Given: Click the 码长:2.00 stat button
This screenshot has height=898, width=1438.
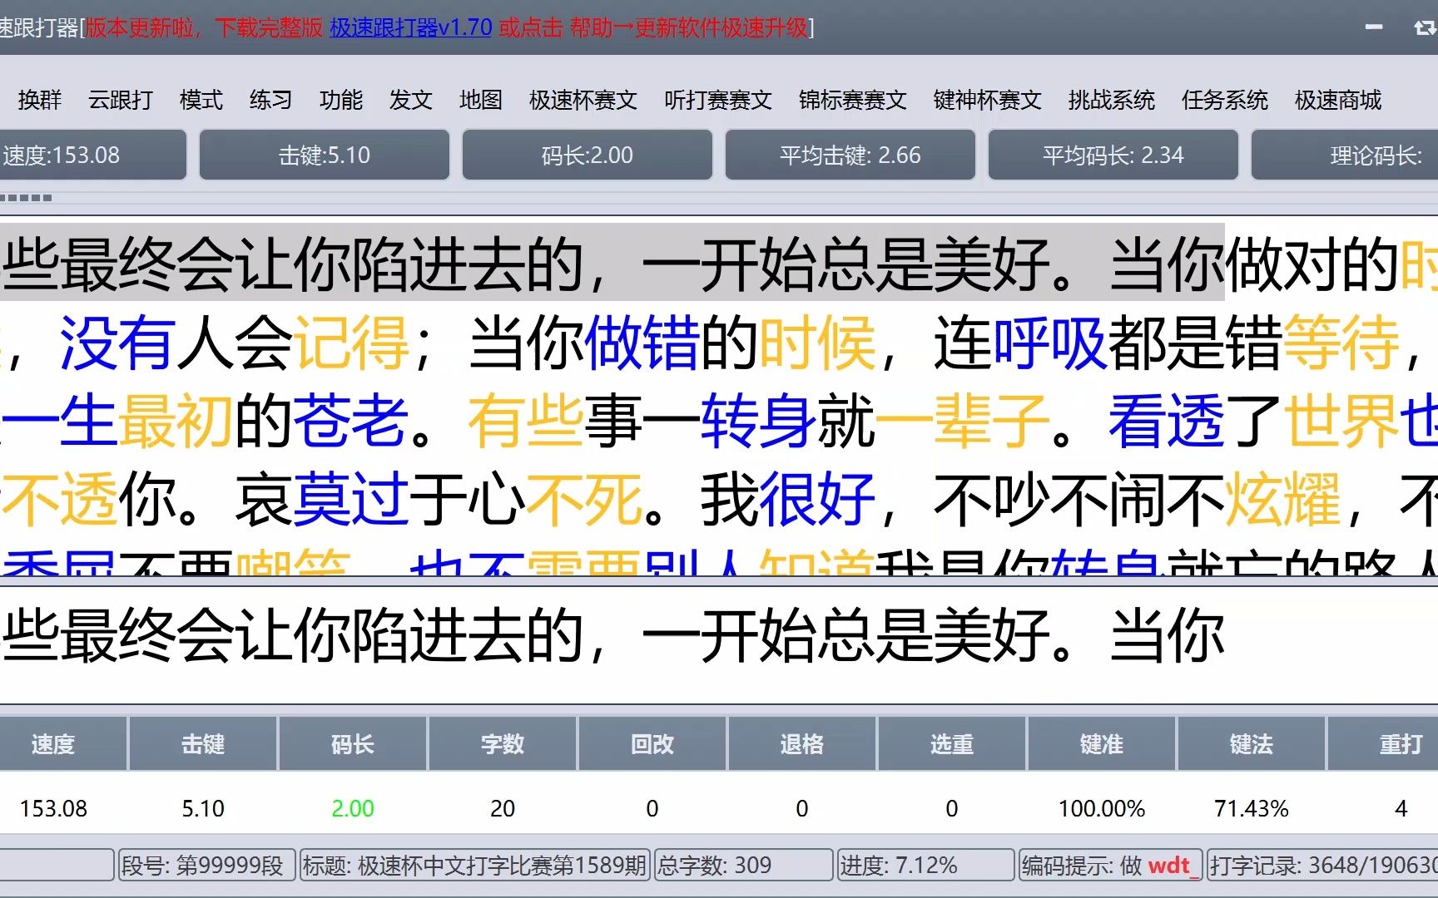Looking at the screenshot, I should coord(588,155).
